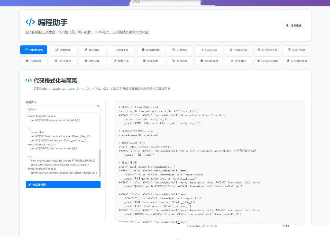Launch the 密码生成器 password generator
Screen dimensions: 330x245
(209, 61)
